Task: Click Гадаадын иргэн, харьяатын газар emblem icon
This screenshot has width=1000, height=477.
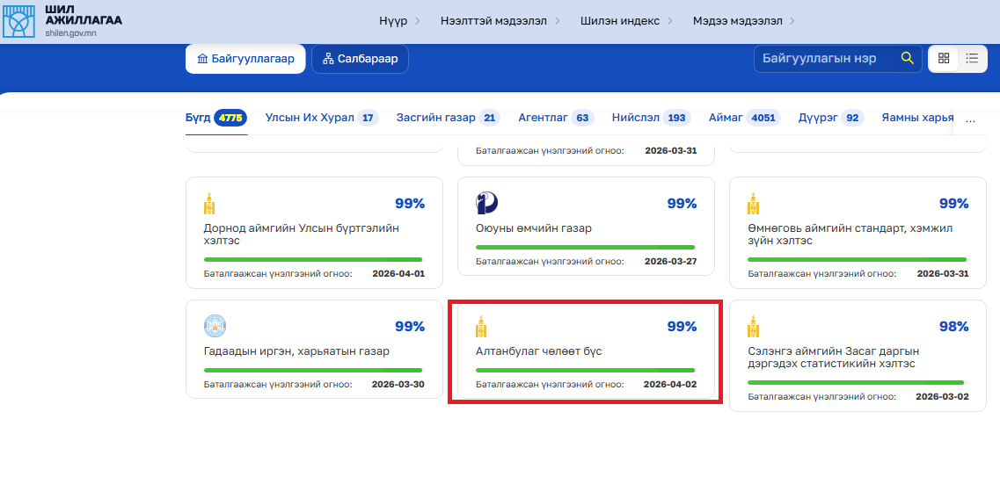Action: point(215,327)
